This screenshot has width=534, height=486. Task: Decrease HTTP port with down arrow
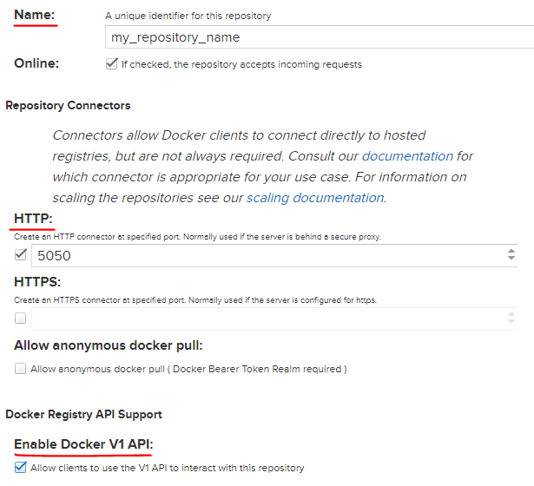pos(511,258)
